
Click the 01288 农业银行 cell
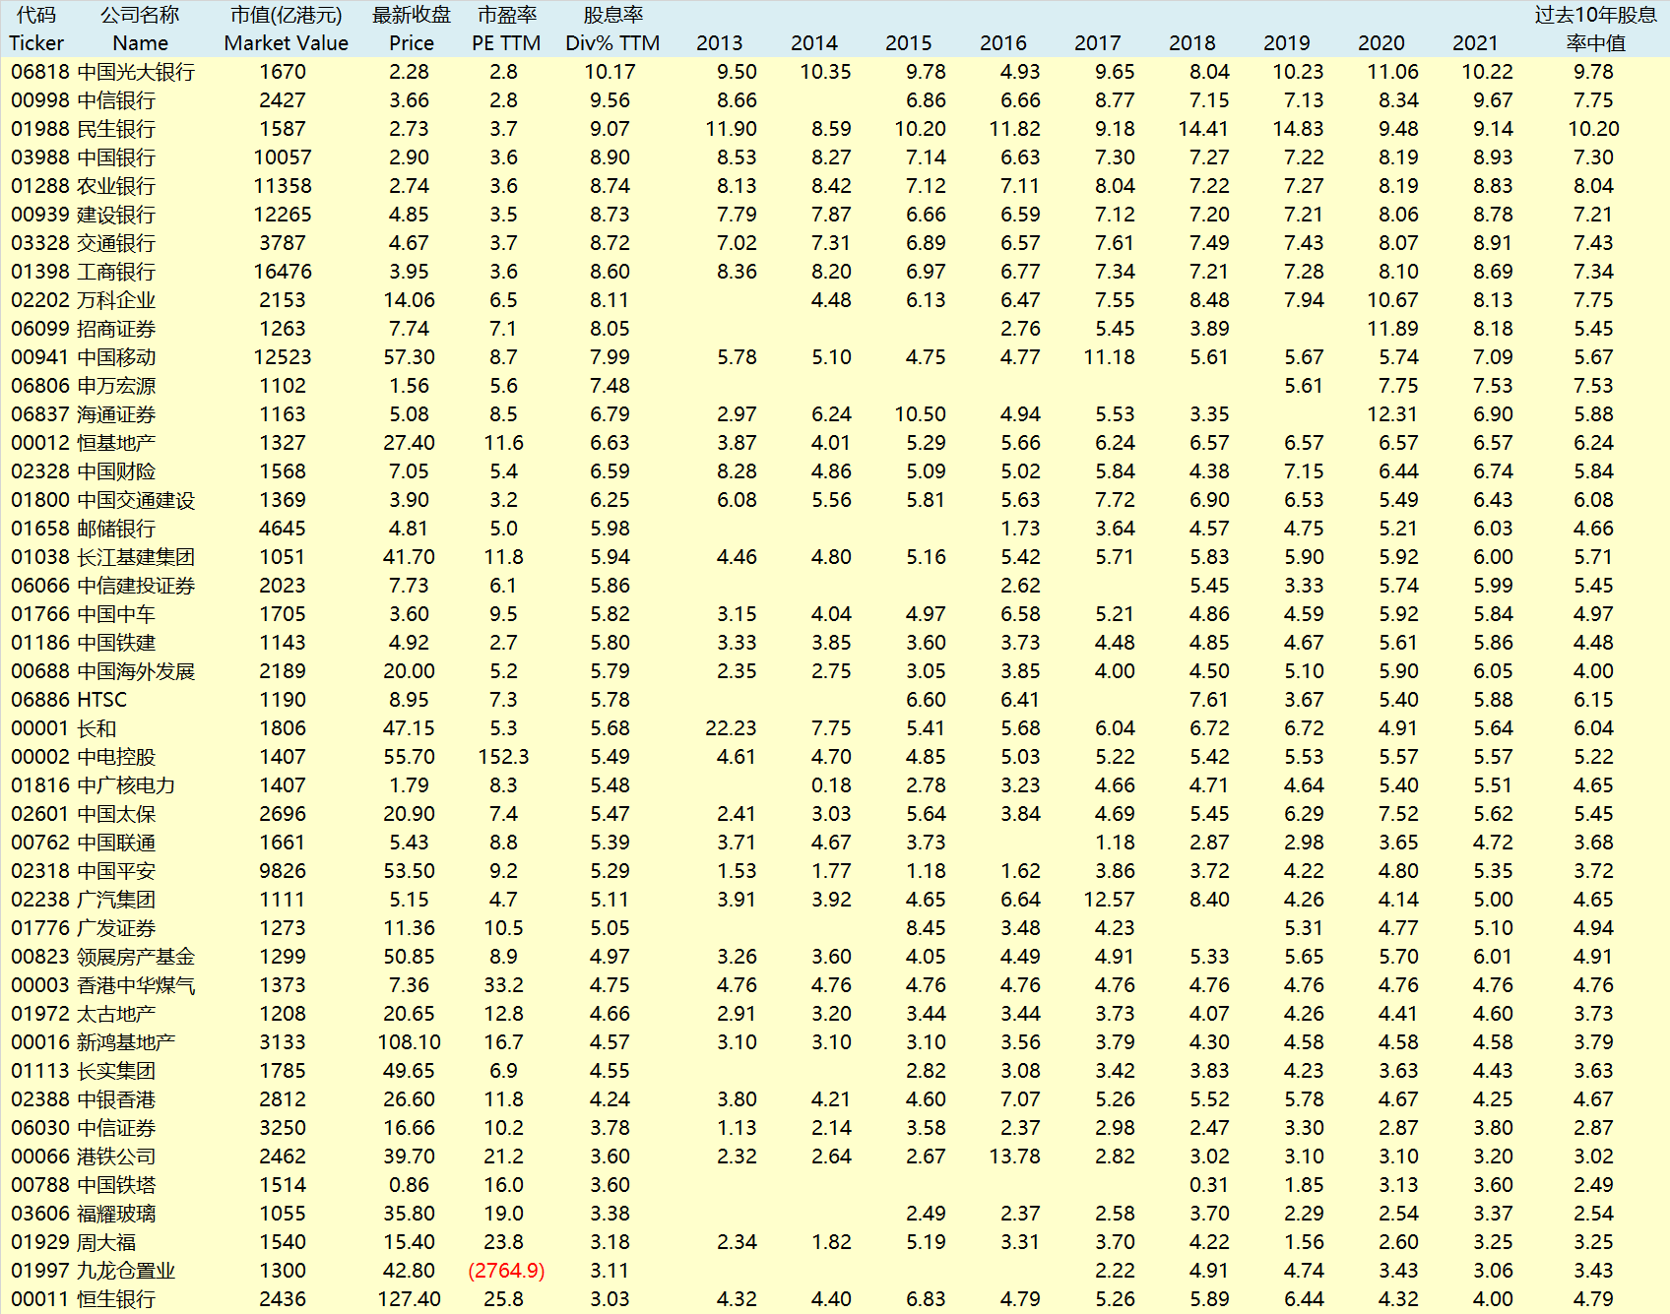pos(83,186)
